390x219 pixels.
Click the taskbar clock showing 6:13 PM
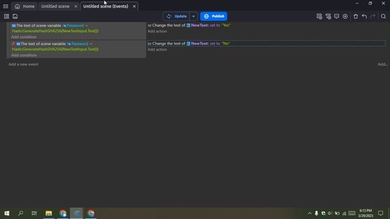(x=366, y=214)
